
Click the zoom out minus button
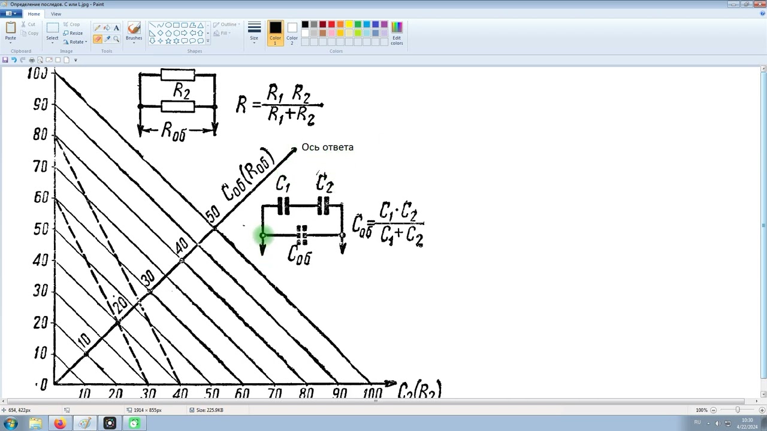[x=714, y=410]
